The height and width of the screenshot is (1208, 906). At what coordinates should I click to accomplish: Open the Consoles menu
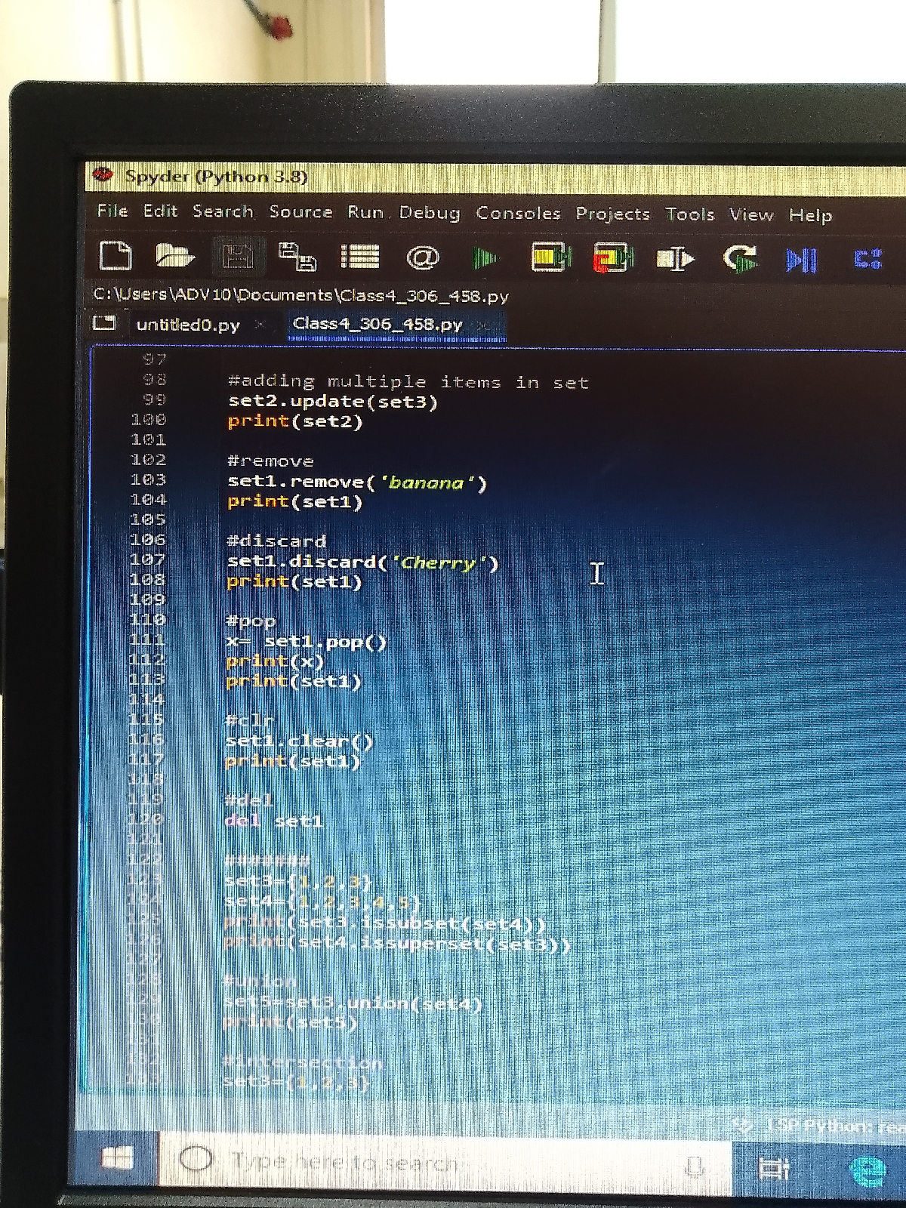(518, 214)
